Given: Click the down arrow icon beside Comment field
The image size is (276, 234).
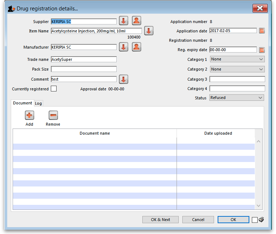Looking at the screenshot, I should [x=124, y=79].
